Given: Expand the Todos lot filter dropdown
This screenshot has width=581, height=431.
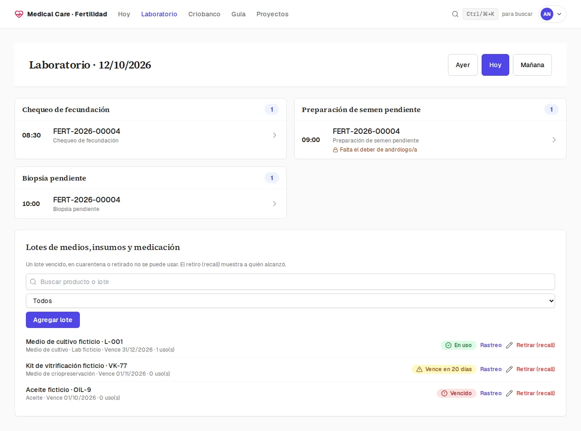Looking at the screenshot, I should coord(290,301).
